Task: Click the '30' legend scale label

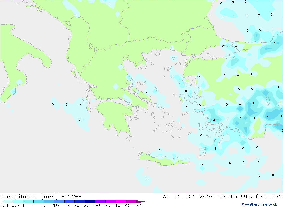Action: (x=97, y=205)
